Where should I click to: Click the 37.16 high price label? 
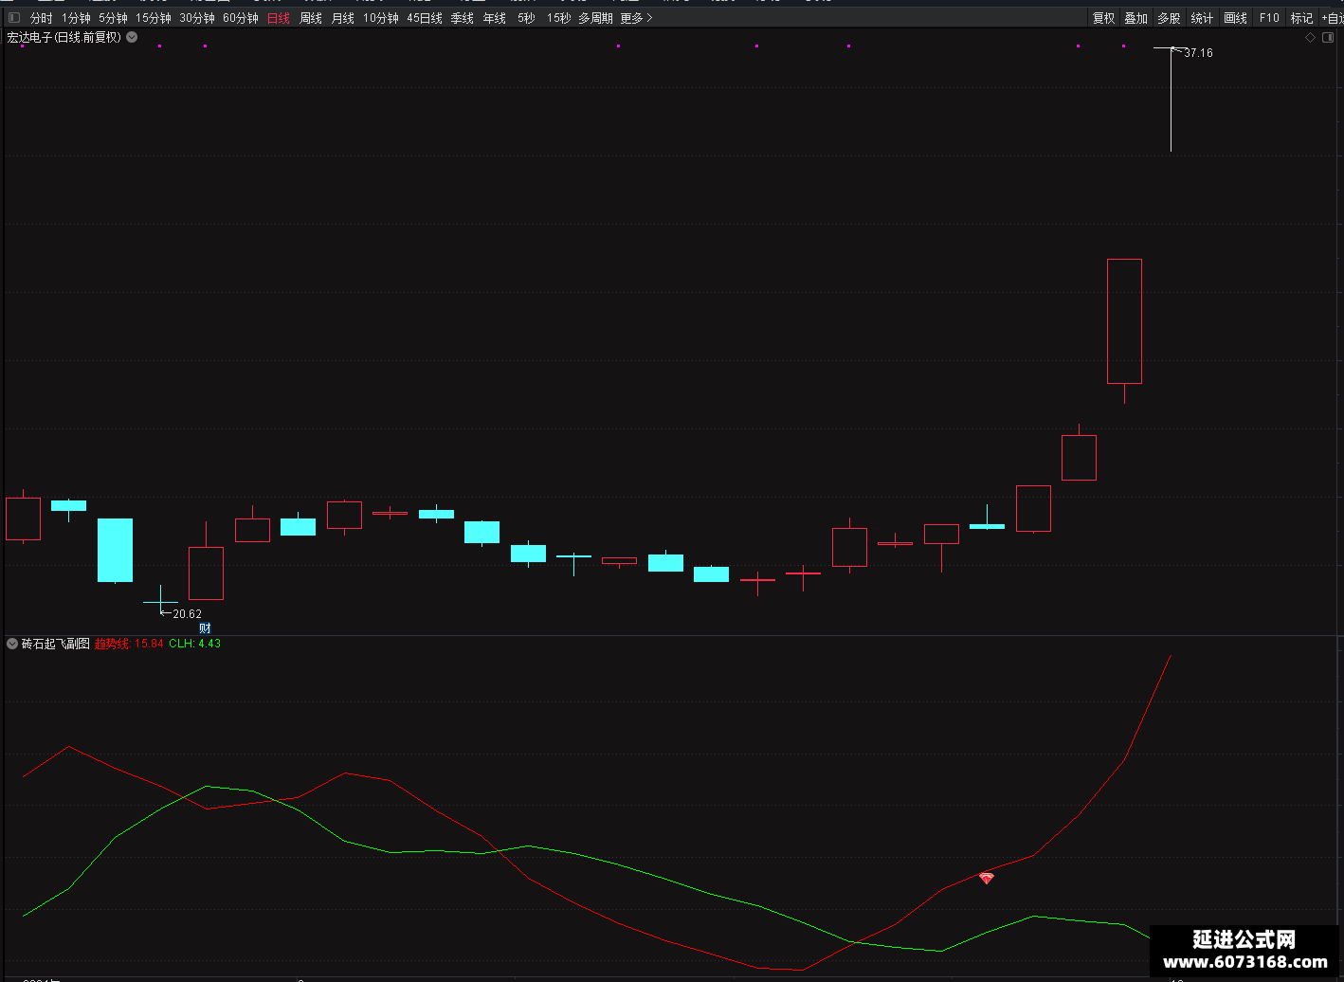pyautogui.click(x=1198, y=53)
